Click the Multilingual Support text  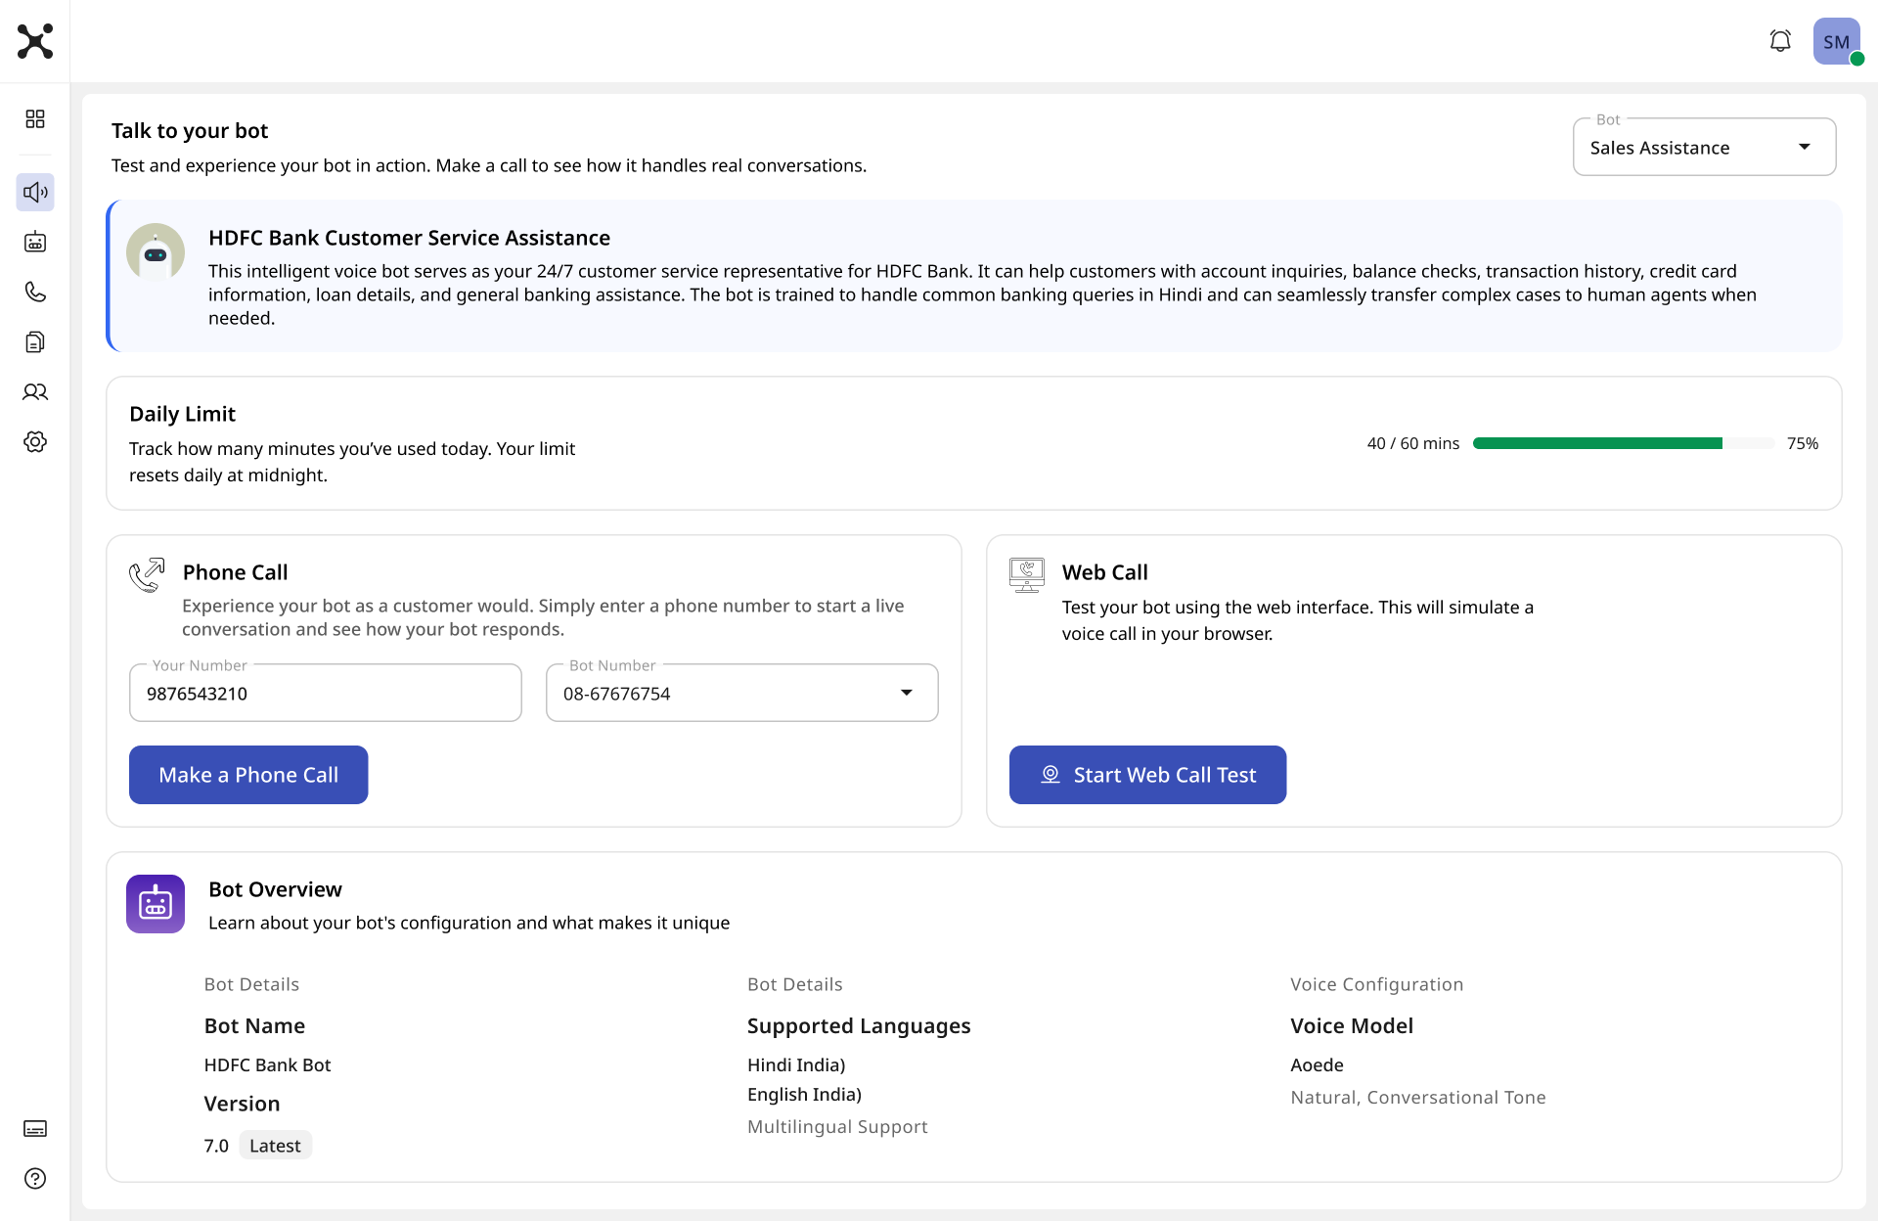point(837,1126)
